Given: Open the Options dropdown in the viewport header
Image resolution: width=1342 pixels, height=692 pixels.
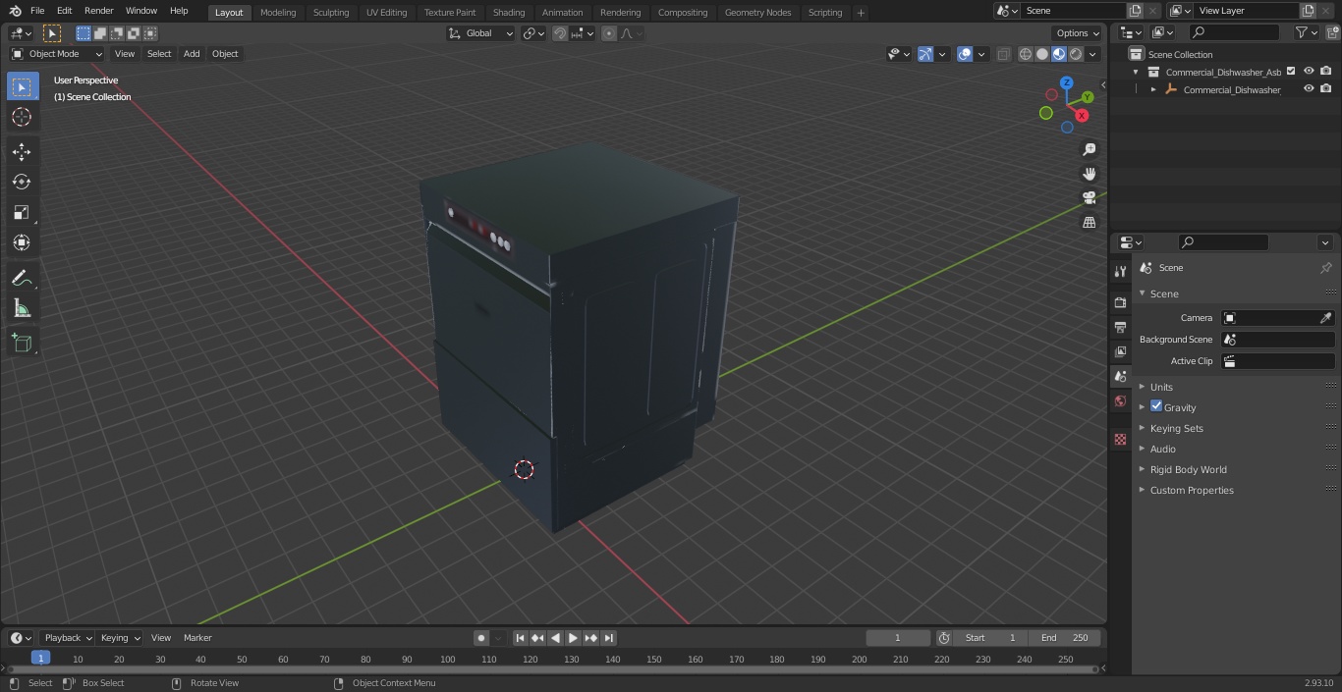Looking at the screenshot, I should tap(1078, 33).
